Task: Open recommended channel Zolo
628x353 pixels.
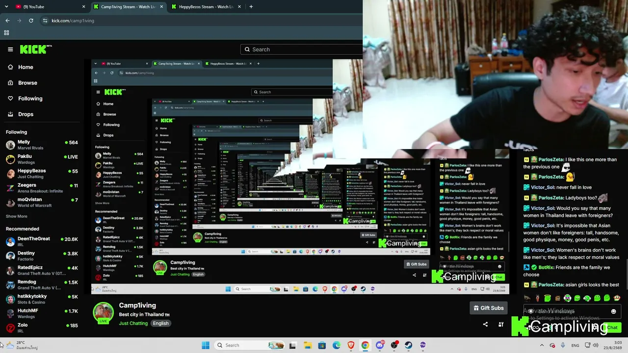Action: pos(42,328)
